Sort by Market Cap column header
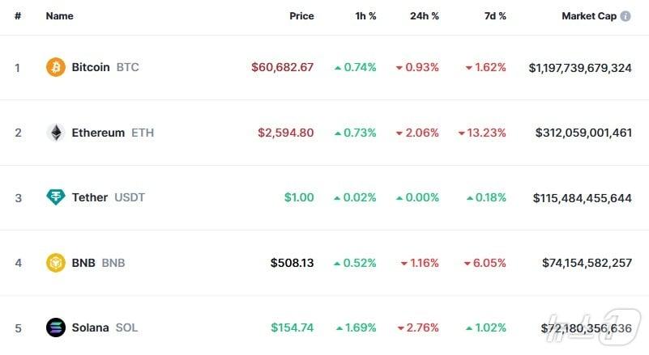This screenshot has height=355, width=649. 589,16
